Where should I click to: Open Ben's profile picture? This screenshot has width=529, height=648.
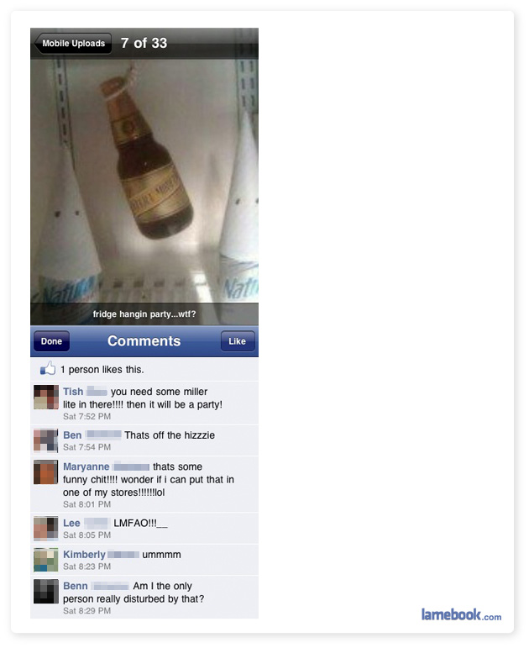pyautogui.click(x=46, y=440)
